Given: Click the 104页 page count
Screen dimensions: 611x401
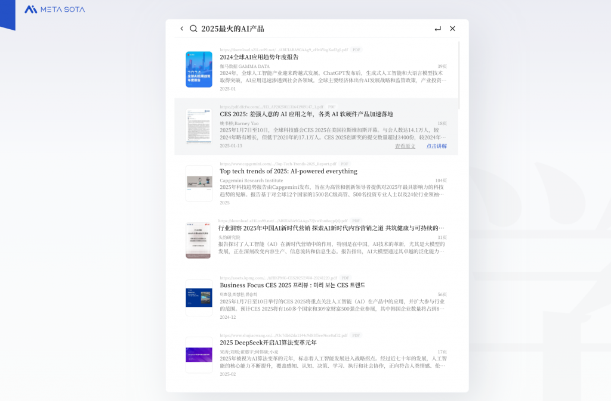Looking at the screenshot, I should pos(441,181).
